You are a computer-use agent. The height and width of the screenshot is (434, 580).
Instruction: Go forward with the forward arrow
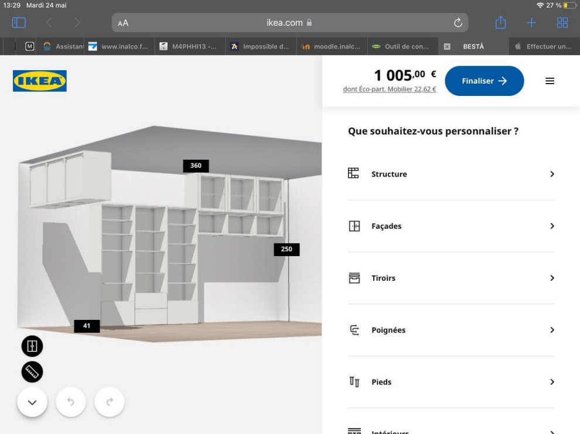tap(77, 23)
